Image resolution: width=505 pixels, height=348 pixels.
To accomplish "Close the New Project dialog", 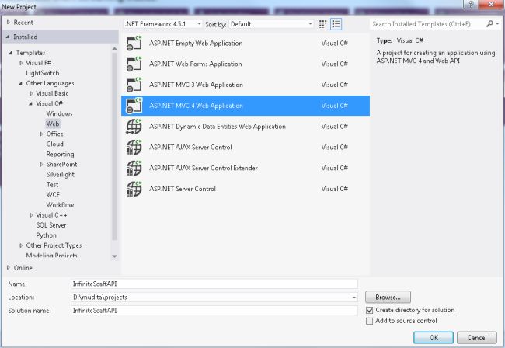I will click(491, 5).
